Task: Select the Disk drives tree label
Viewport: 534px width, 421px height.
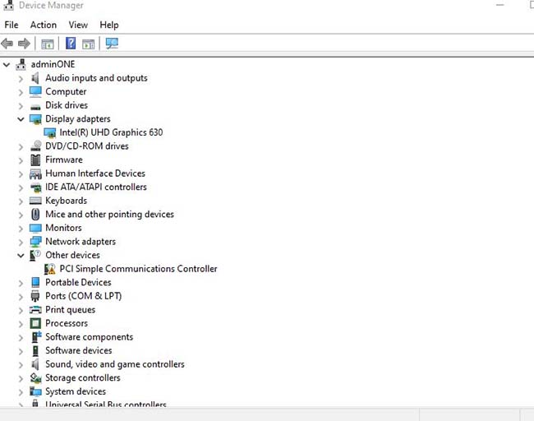Action: tap(67, 105)
